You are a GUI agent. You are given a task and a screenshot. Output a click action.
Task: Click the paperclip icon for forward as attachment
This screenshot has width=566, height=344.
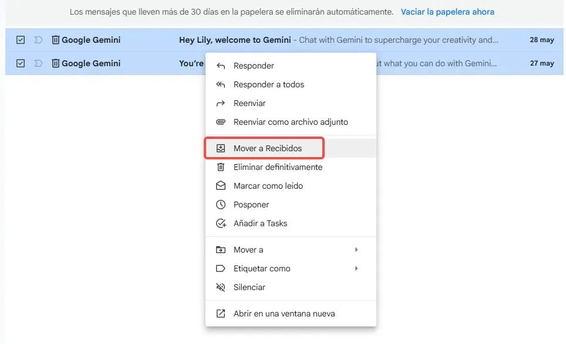click(221, 122)
